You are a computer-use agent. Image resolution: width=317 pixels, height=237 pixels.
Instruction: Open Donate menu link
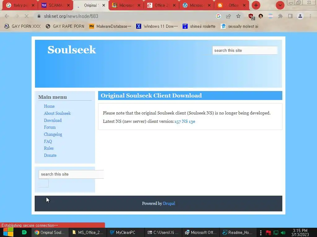coord(50,155)
